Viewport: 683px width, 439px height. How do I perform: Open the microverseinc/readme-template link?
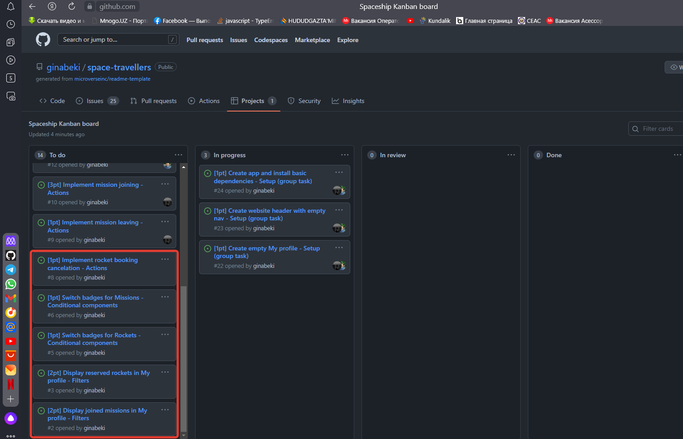coord(112,78)
